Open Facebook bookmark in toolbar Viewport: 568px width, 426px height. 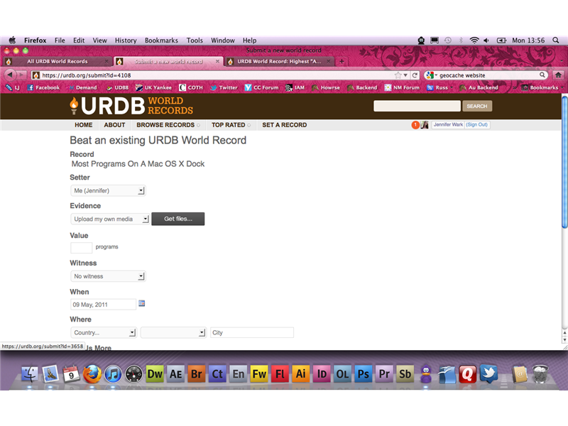pos(44,87)
